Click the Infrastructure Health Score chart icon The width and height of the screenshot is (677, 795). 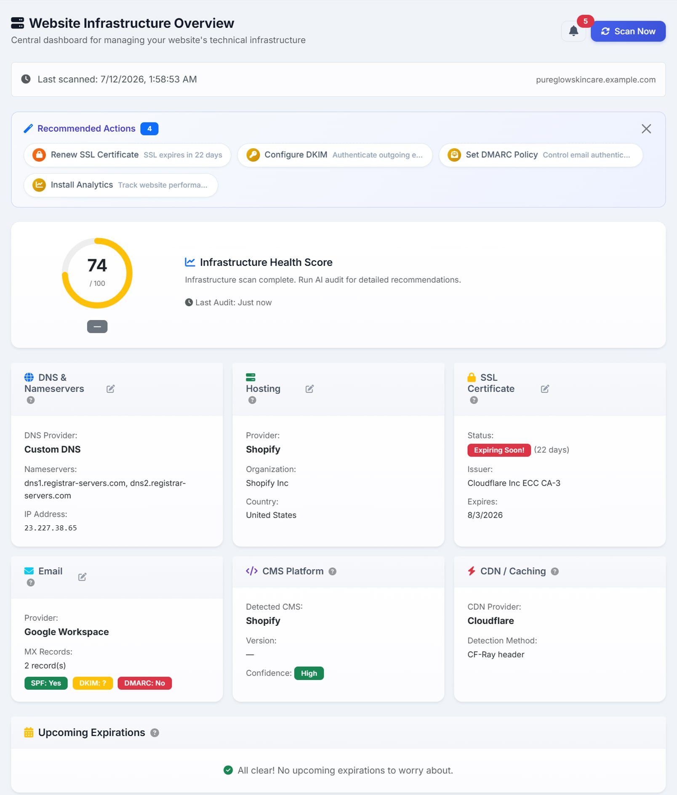pyautogui.click(x=190, y=262)
